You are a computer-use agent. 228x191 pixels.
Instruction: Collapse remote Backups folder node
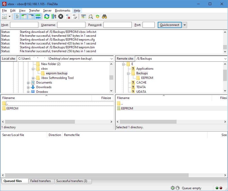[x=128, y=74]
